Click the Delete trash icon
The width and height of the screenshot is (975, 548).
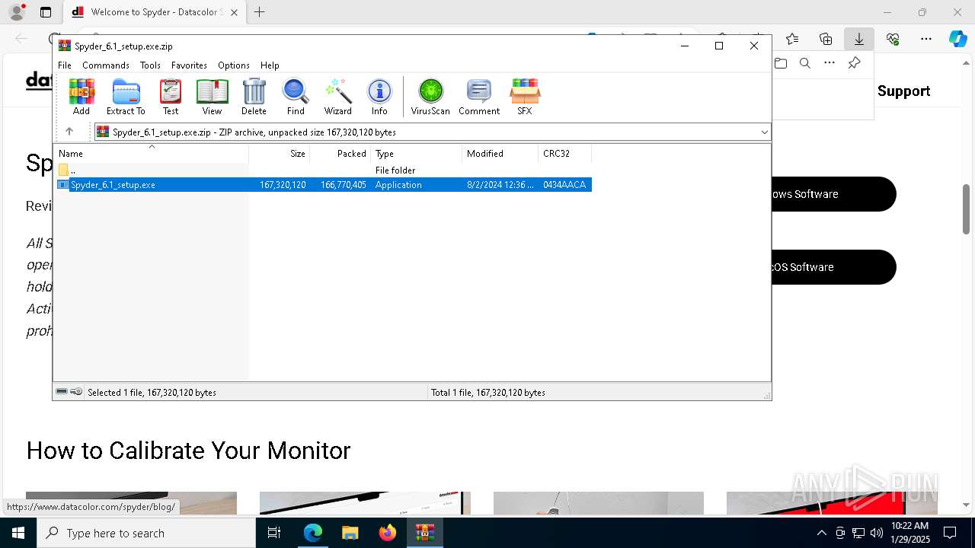coord(254,97)
